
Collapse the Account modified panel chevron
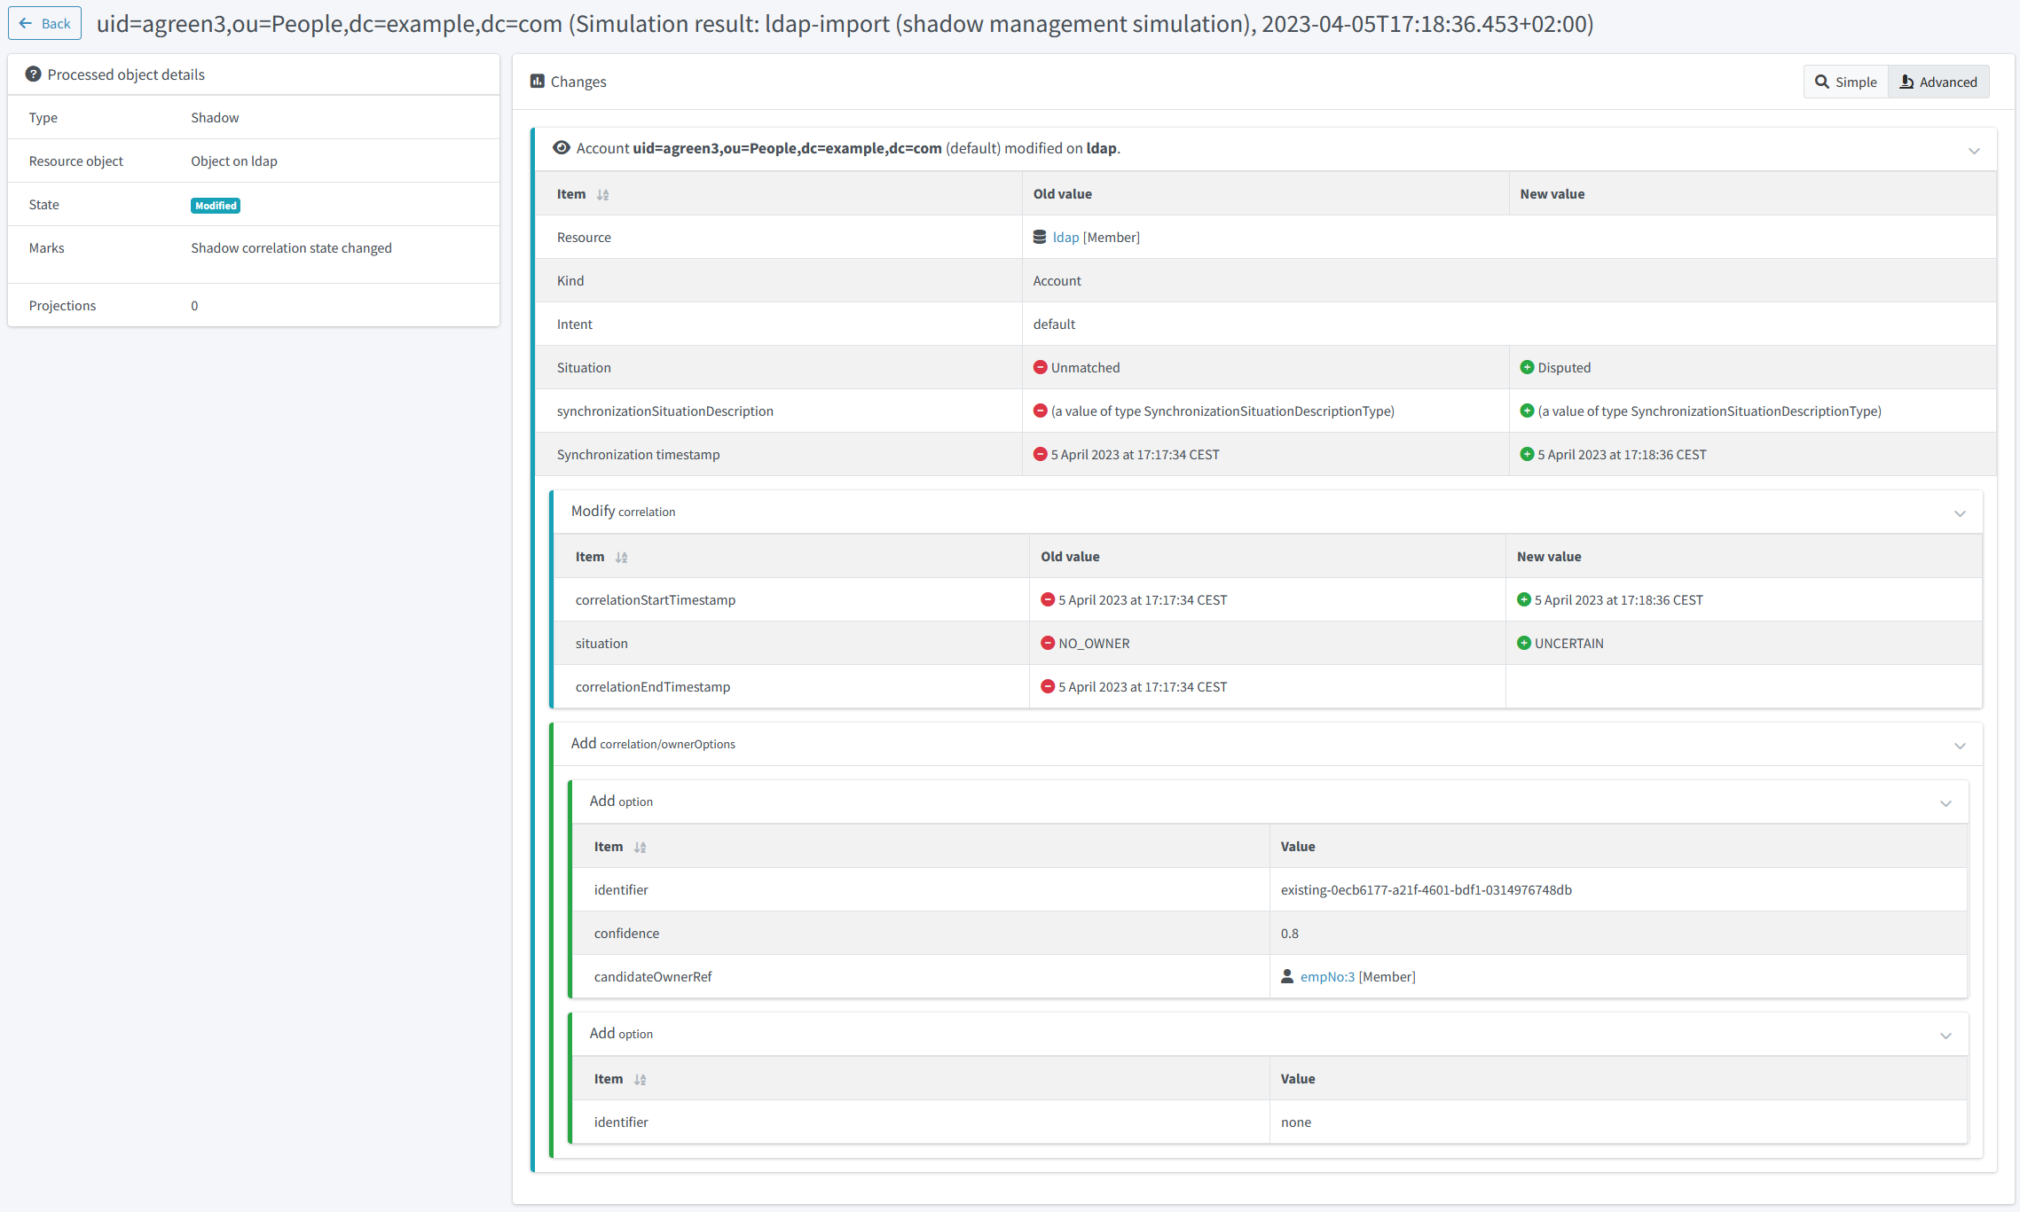[1974, 151]
